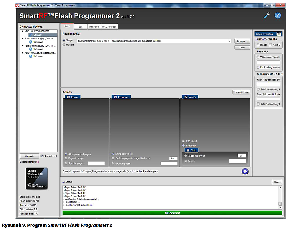Switch to the Info Page tab
The height and width of the screenshot is (229, 289).
point(94,27)
